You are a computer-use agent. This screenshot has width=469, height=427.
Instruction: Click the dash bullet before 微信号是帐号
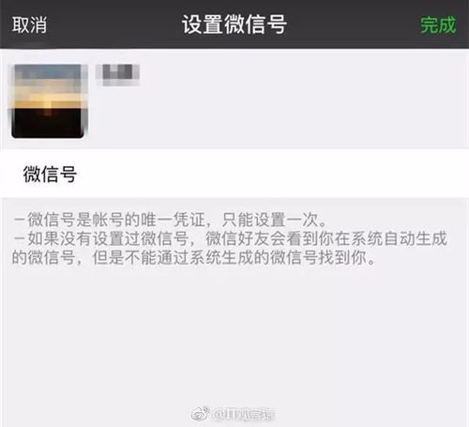20,220
